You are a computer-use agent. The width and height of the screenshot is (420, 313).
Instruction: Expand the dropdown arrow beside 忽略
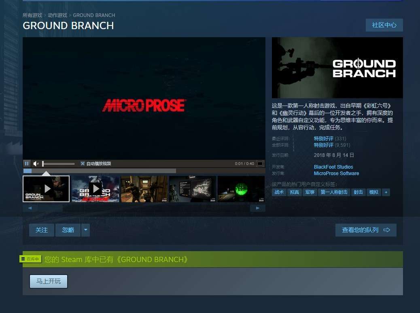[85, 230]
